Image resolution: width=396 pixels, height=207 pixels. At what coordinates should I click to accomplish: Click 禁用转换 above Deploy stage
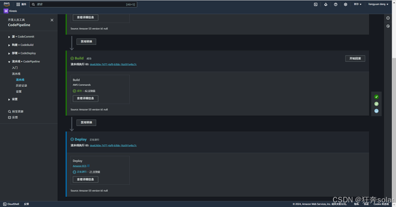click(x=86, y=123)
